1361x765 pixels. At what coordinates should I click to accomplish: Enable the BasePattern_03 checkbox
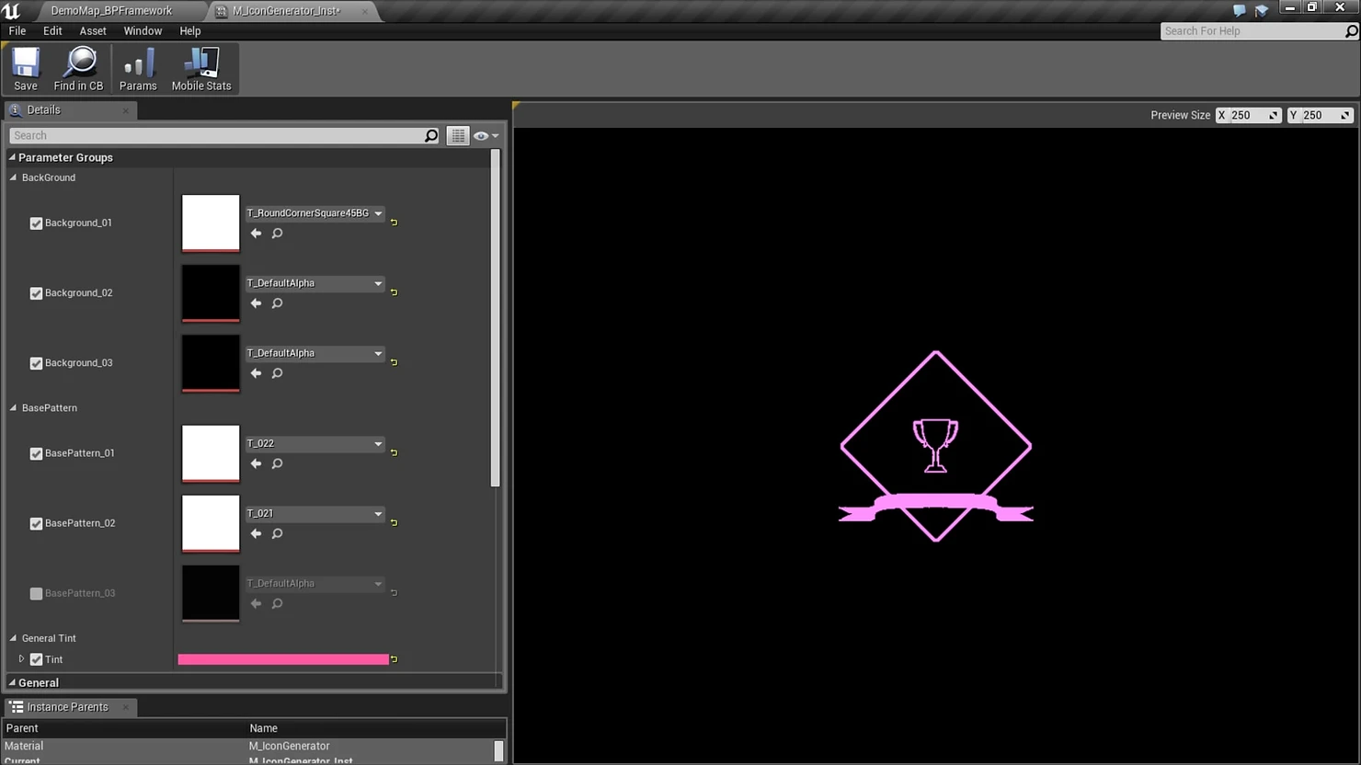tap(36, 594)
